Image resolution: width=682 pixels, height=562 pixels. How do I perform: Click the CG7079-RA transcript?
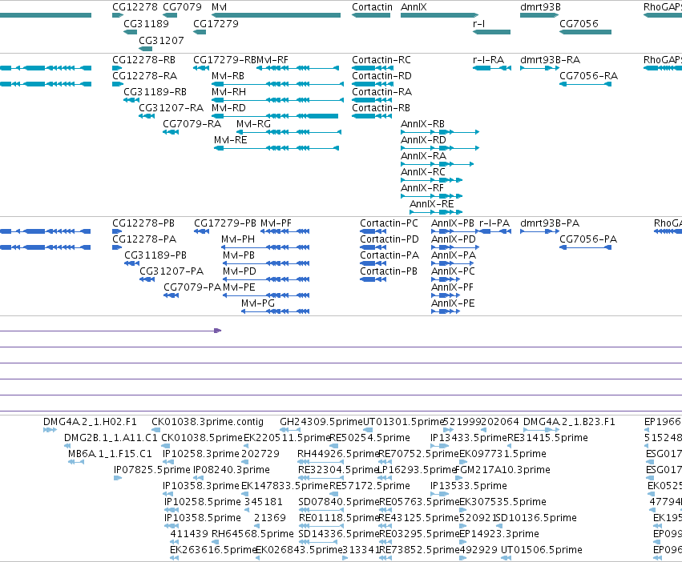[x=171, y=132]
